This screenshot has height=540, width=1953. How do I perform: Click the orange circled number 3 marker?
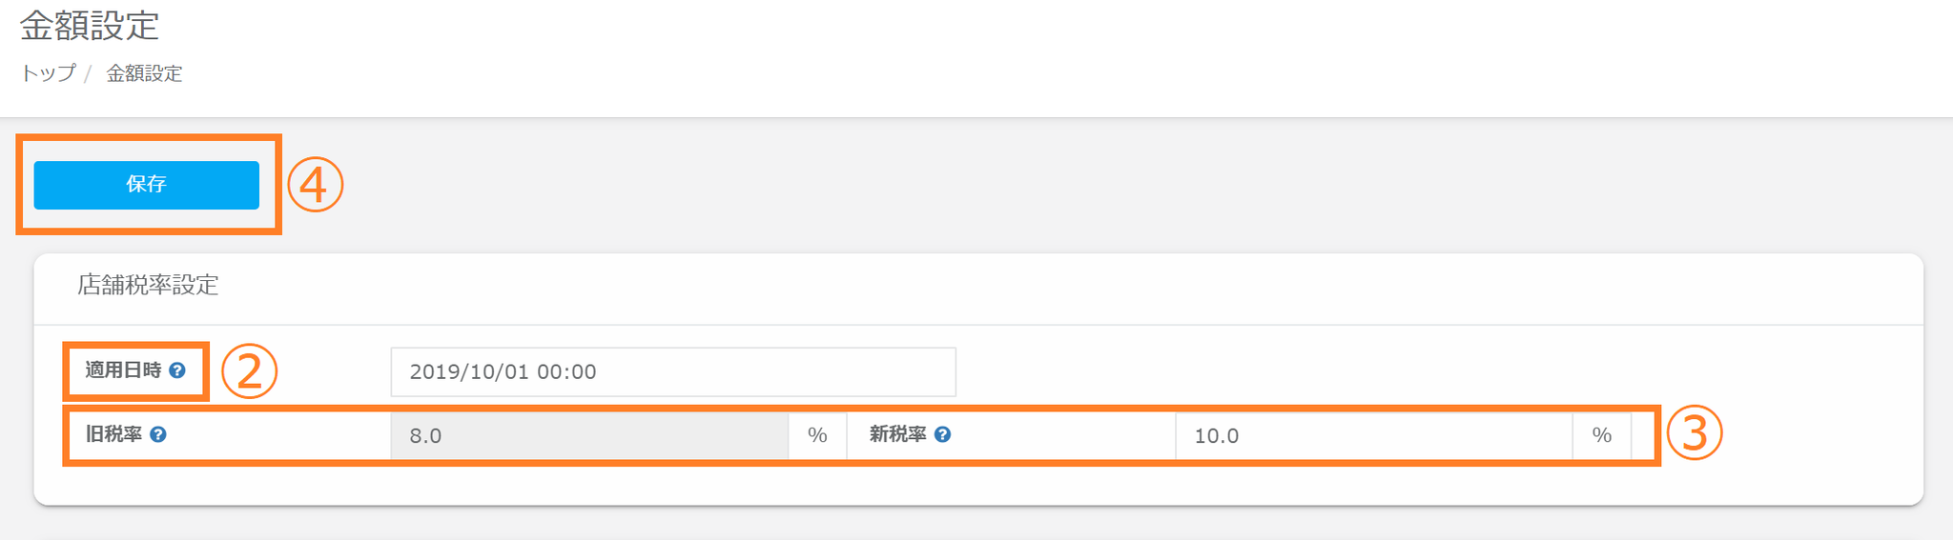point(1694,433)
